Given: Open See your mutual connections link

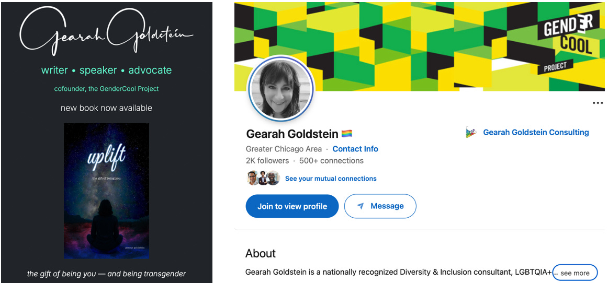Looking at the screenshot, I should pyautogui.click(x=331, y=179).
